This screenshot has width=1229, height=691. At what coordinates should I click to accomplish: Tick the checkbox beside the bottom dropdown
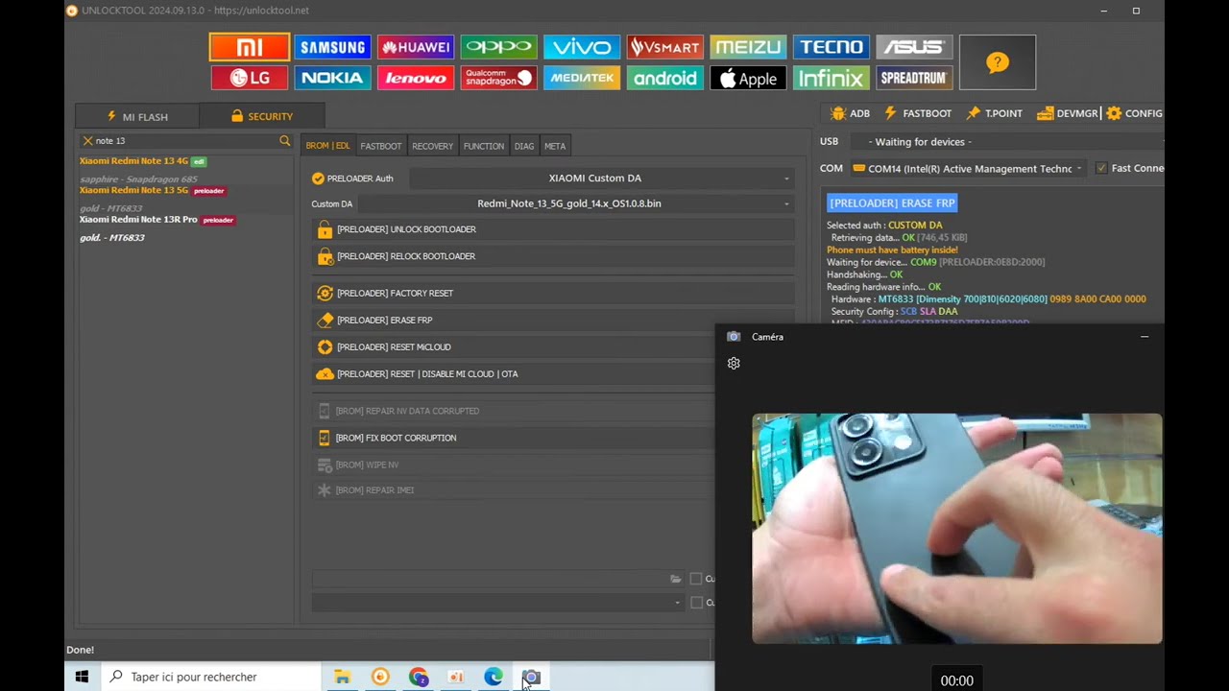pyautogui.click(x=696, y=603)
